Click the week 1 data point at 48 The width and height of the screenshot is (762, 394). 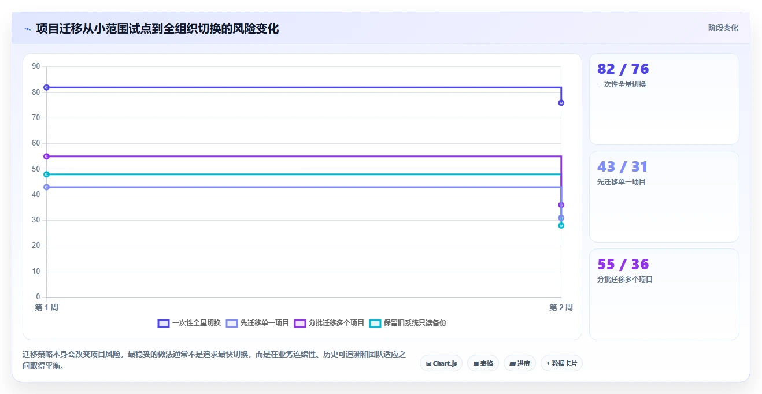(46, 174)
